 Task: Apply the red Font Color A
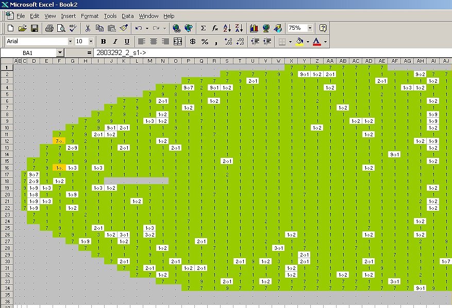(x=317, y=42)
